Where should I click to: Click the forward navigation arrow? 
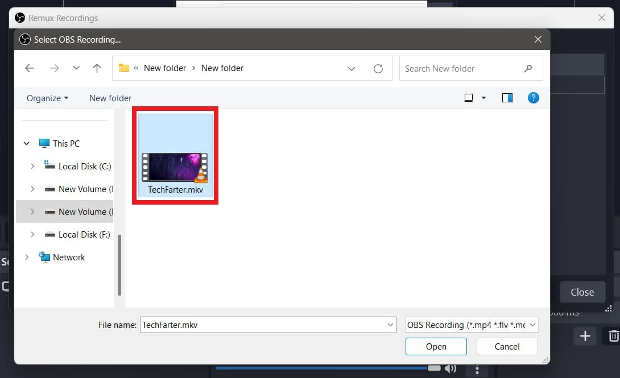click(x=54, y=68)
